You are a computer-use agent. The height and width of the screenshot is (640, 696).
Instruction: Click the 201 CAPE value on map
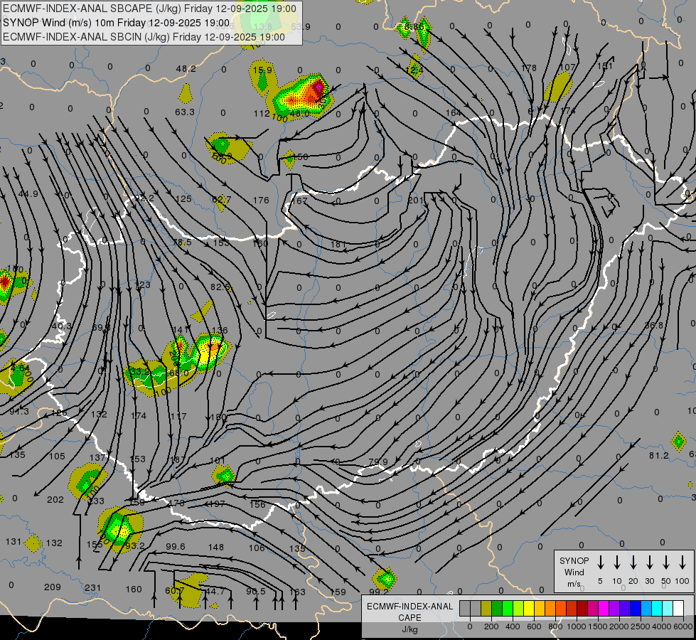coord(415,201)
